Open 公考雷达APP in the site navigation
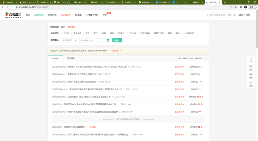 tap(92, 15)
